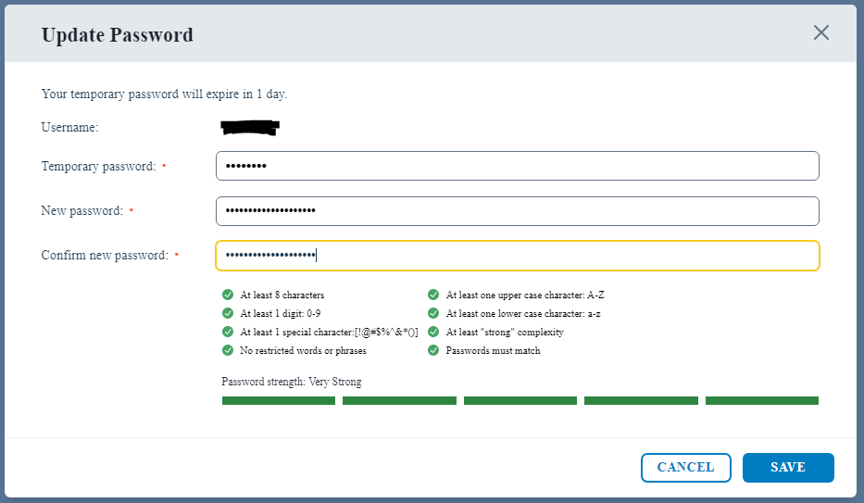
Task: Click check icon next to "No restricted words"
Action: pyautogui.click(x=228, y=350)
